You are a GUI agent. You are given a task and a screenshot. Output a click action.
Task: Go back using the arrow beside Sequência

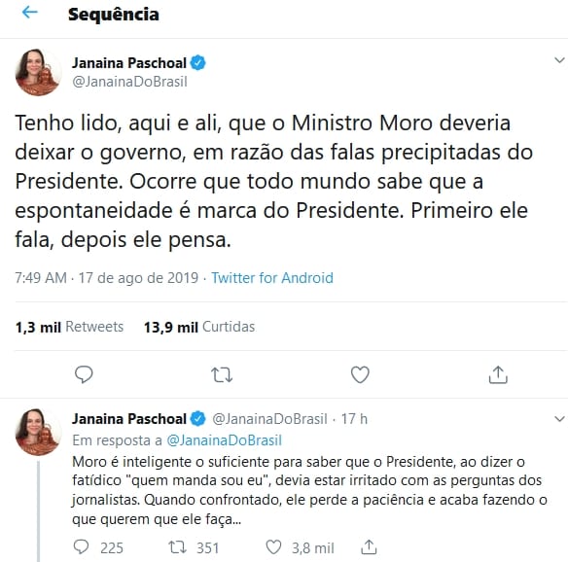click(30, 13)
